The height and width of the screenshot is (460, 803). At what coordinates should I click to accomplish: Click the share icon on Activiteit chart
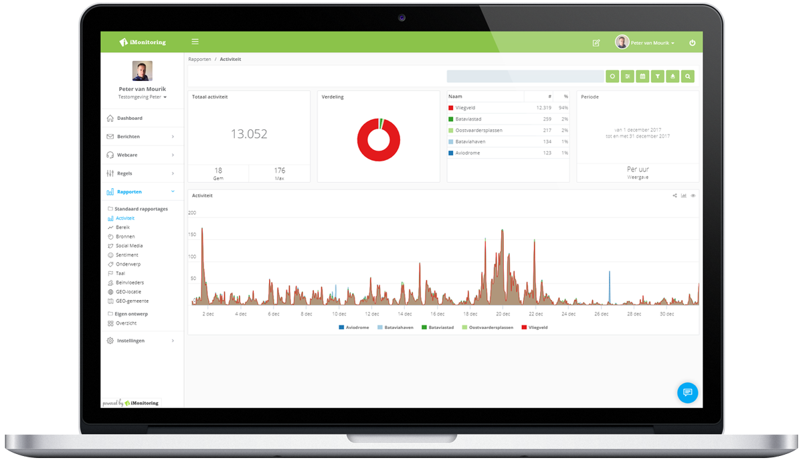click(x=675, y=196)
